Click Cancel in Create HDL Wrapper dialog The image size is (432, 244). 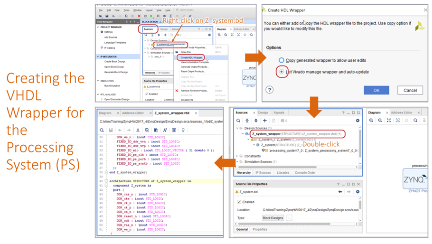point(410,90)
